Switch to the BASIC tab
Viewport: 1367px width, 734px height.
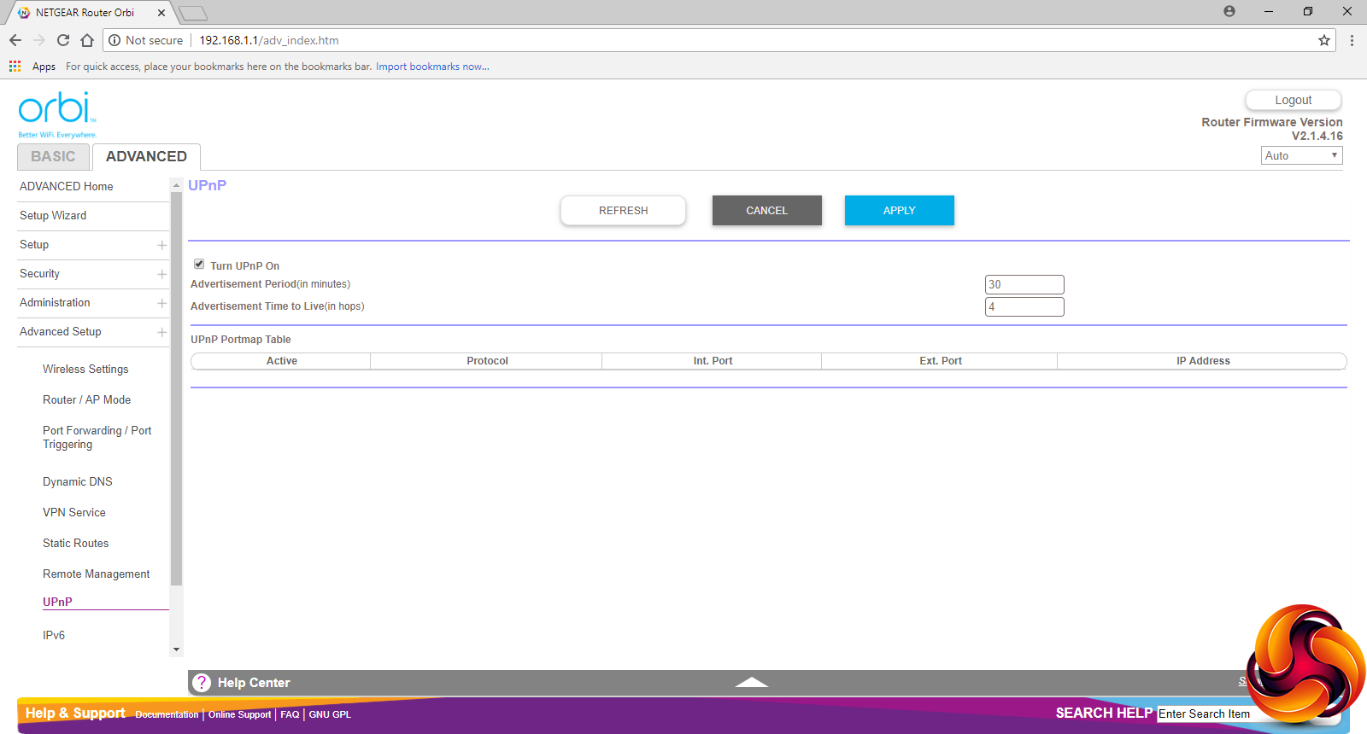coord(53,157)
